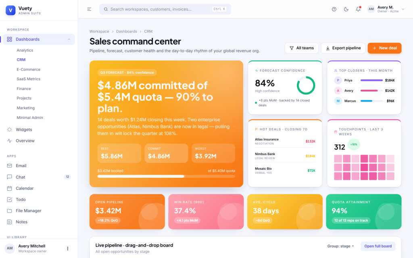This screenshot has height=258, width=413.
Task: Click the Quota Attainment 94% card
Action: click(364, 212)
